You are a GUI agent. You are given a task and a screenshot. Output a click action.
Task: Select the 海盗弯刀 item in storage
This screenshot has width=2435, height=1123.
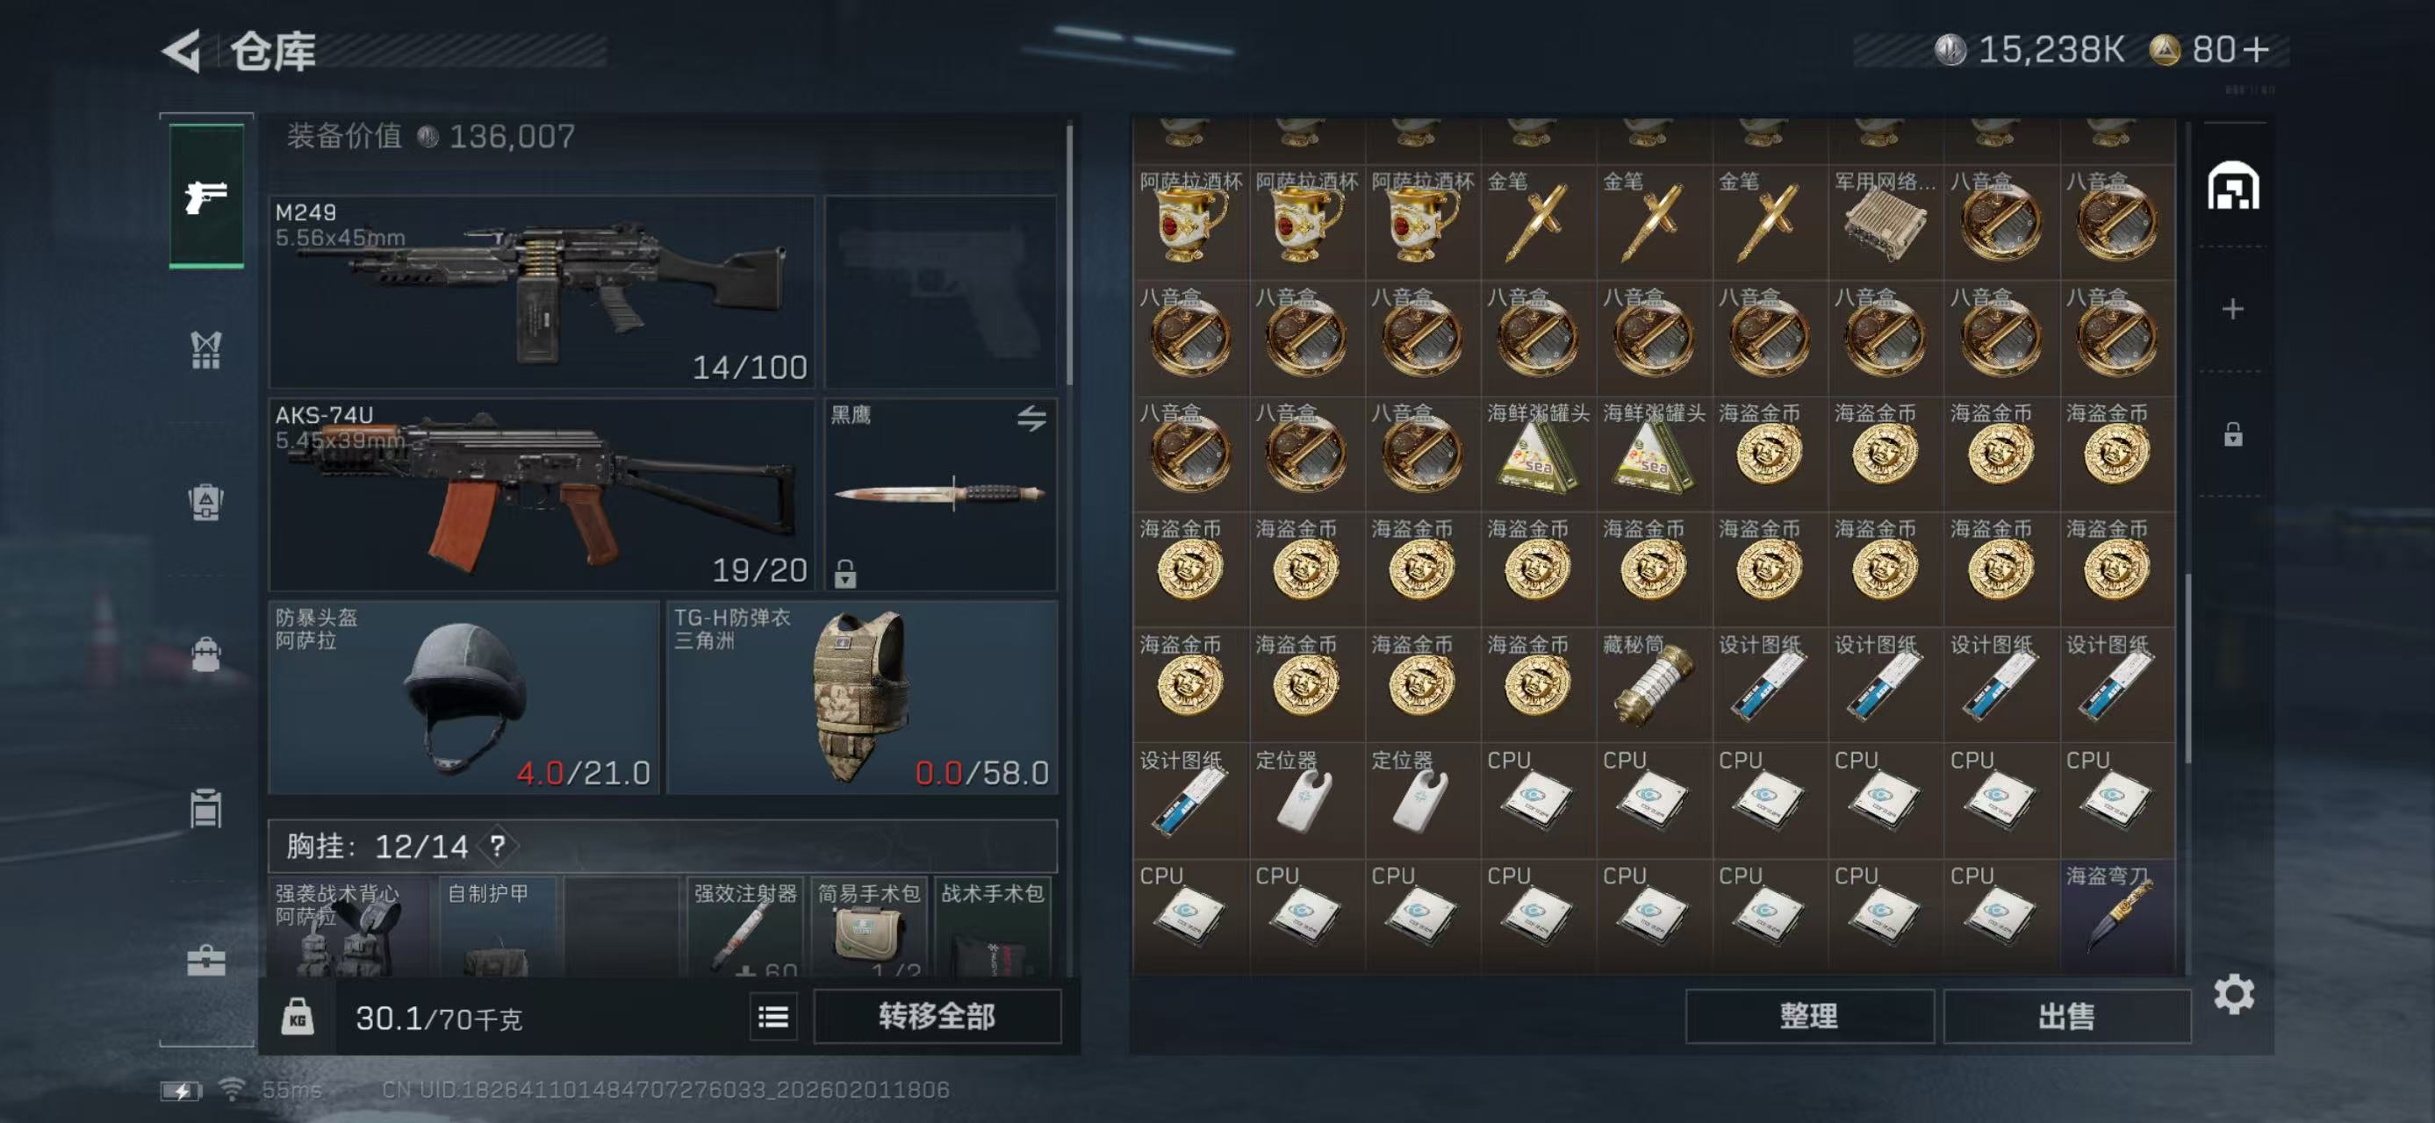click(2116, 916)
